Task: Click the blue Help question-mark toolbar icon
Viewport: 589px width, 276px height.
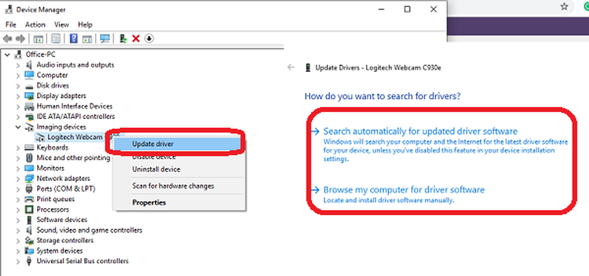Action: click(74, 38)
